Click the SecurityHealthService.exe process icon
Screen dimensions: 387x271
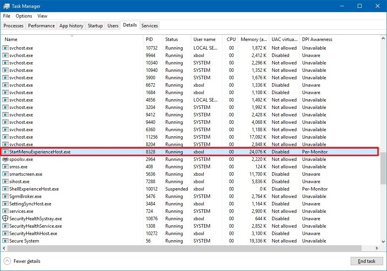pos(5,226)
